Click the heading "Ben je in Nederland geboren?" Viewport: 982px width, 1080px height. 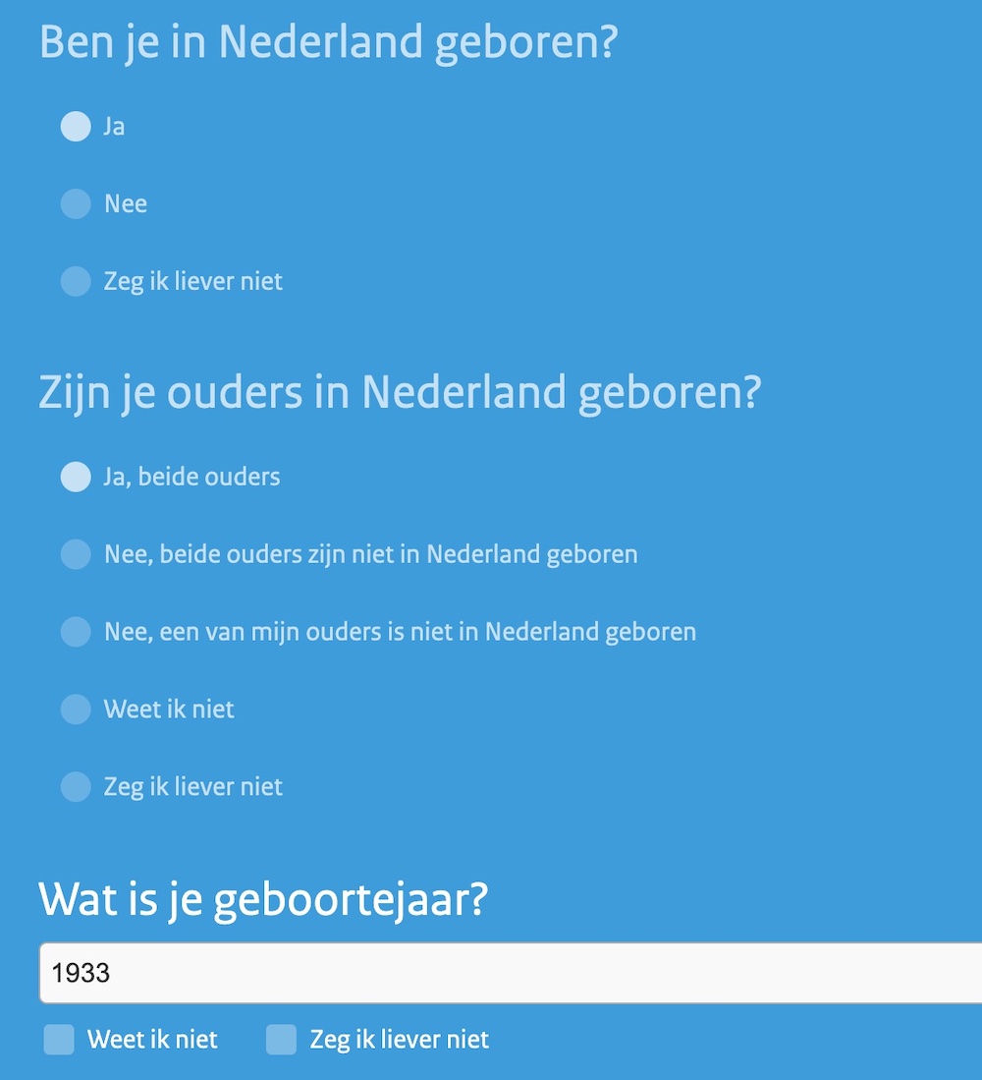[327, 41]
